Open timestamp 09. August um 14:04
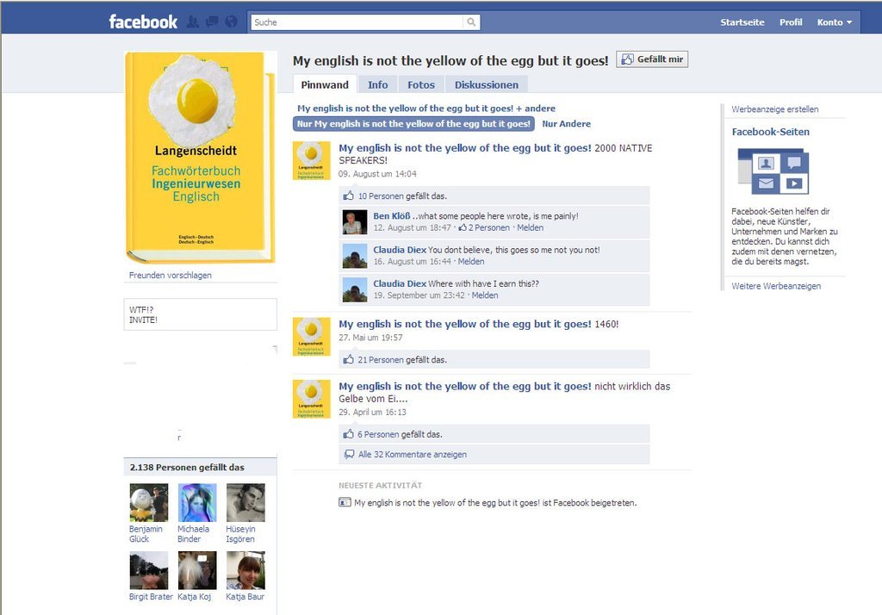Viewport: 882px width, 615px height. tap(377, 174)
